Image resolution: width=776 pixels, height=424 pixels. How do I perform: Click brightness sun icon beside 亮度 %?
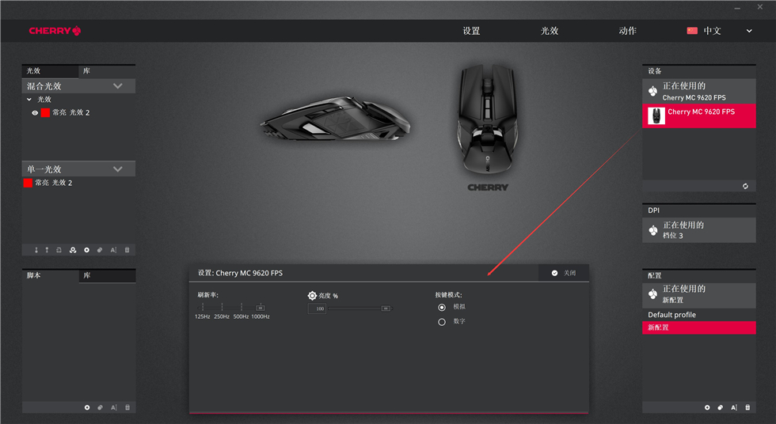[312, 296]
